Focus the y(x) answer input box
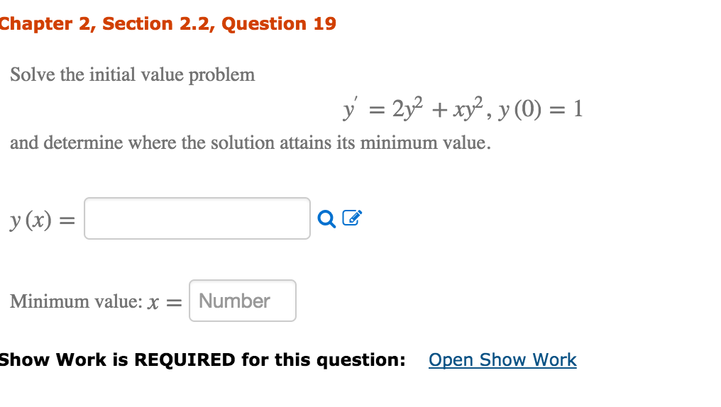 click(x=197, y=218)
